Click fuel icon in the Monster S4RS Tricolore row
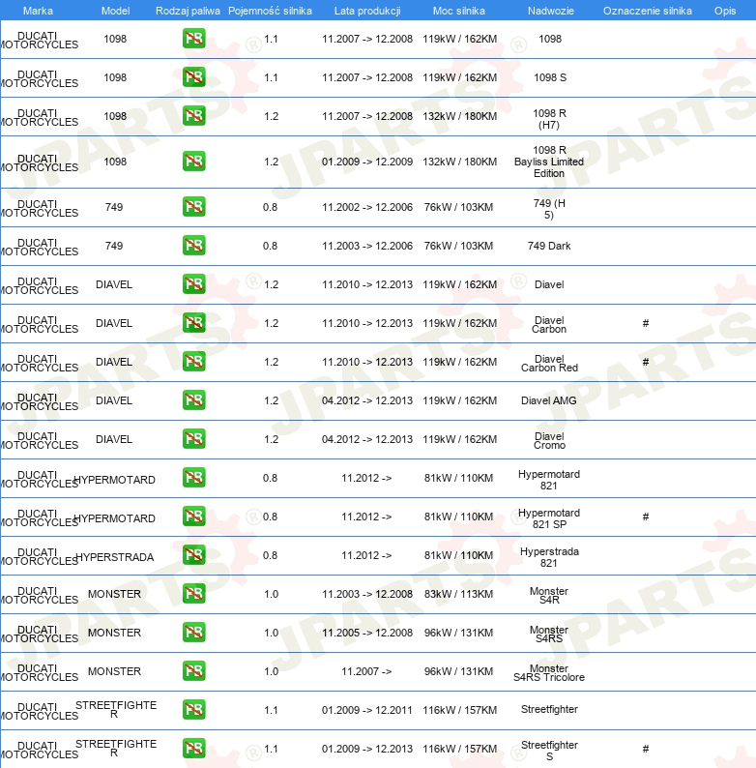The height and width of the screenshot is (768, 756). 194,671
